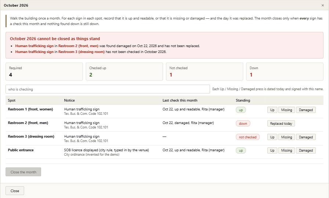Screen dimensions: 329x198
Task: Click the 'down' badge for Restroom 2
Action: pyautogui.click(x=243, y=124)
